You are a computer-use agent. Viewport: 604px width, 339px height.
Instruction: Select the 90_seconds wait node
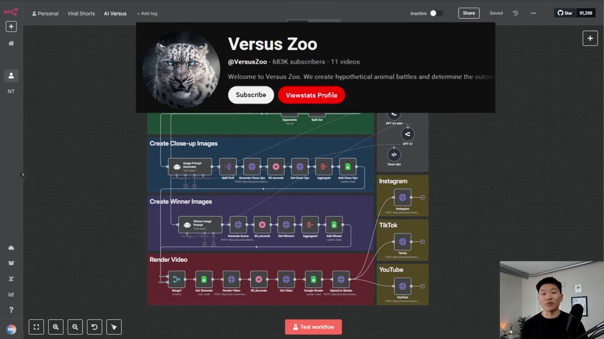[x=262, y=225]
